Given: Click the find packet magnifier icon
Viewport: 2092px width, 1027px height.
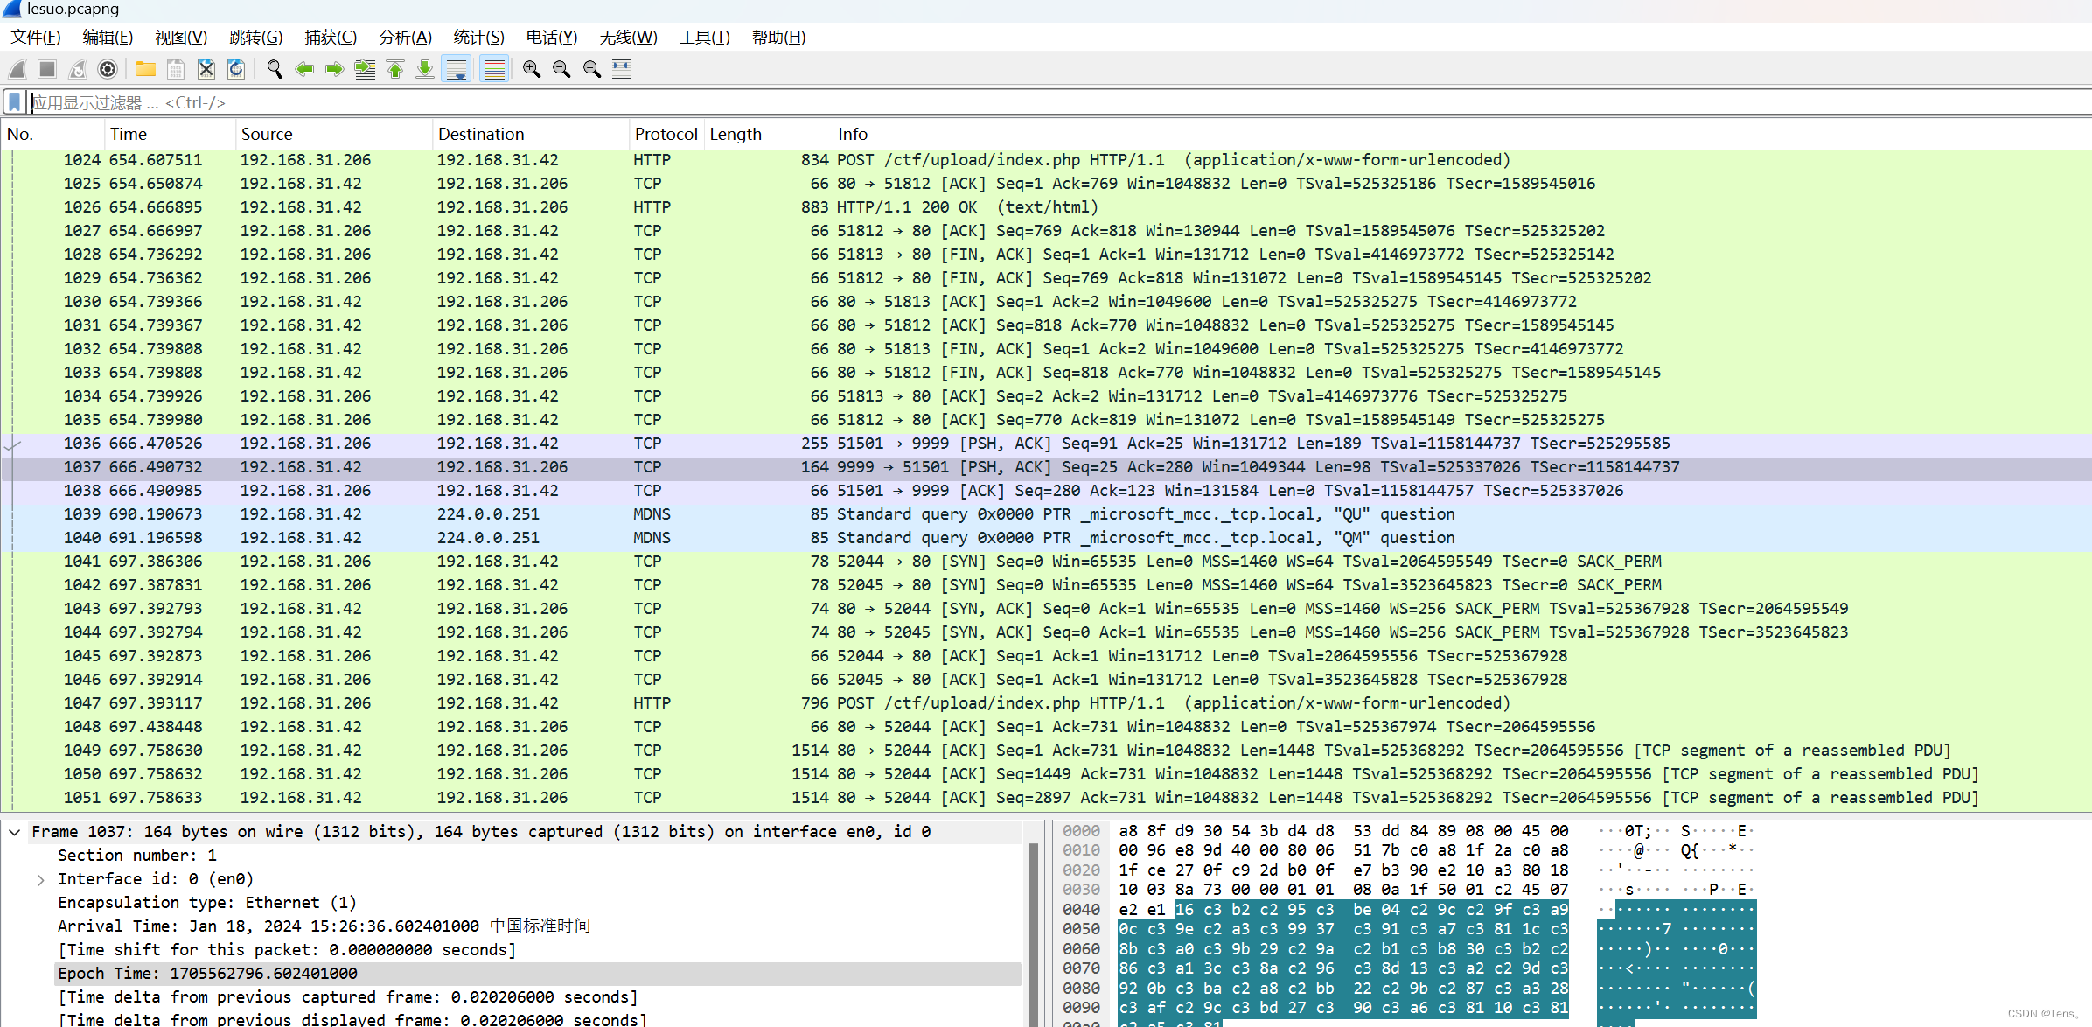Looking at the screenshot, I should click(275, 69).
